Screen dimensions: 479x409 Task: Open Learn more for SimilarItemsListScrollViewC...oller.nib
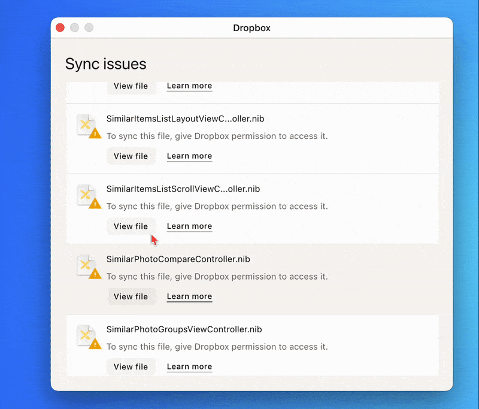pyautogui.click(x=189, y=226)
